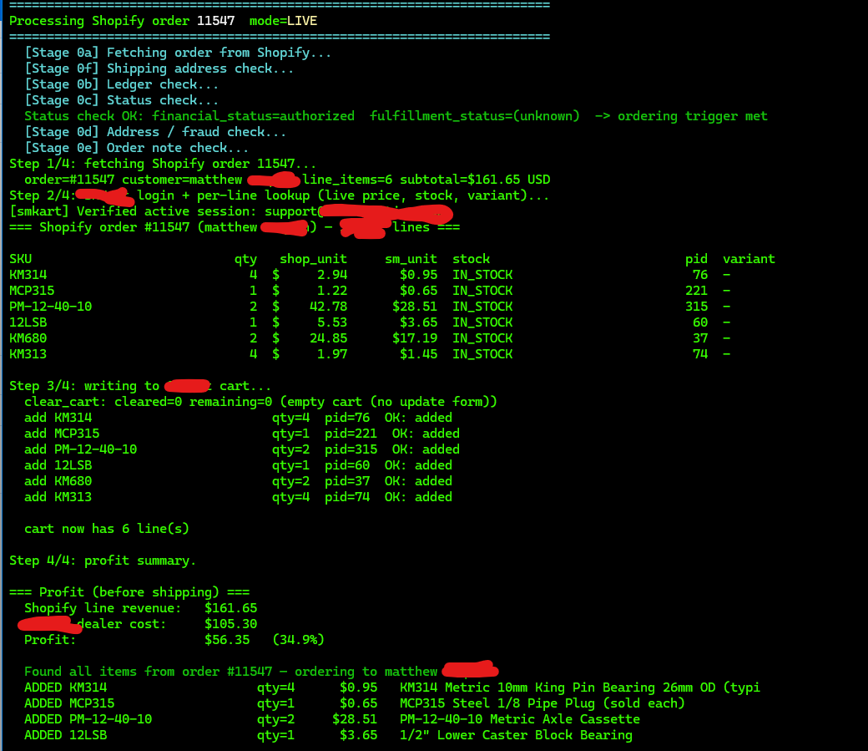
Task: Click sm_unit price '$17.19'
Action: click(415, 338)
